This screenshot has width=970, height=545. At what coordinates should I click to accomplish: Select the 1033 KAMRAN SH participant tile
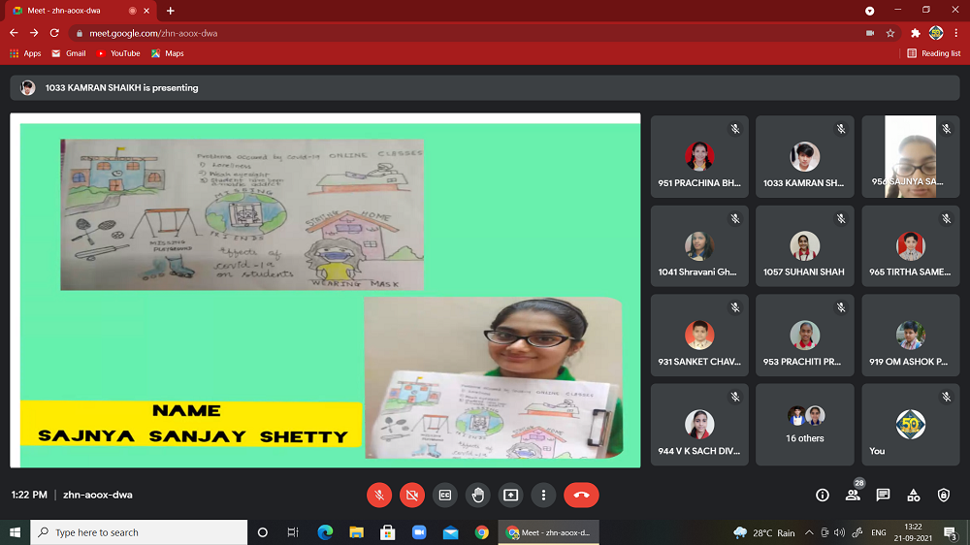tap(805, 157)
